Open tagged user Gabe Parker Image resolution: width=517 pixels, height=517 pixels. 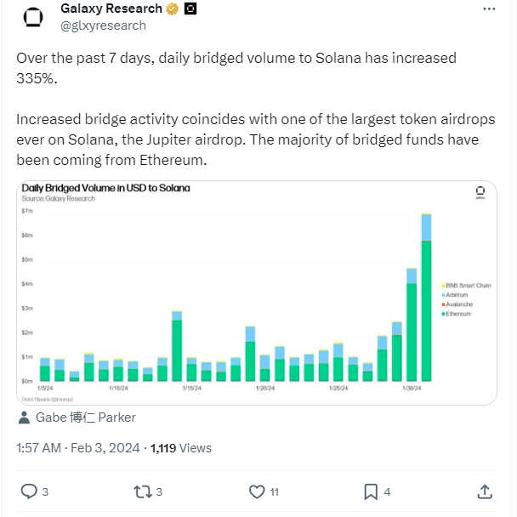pos(85,418)
